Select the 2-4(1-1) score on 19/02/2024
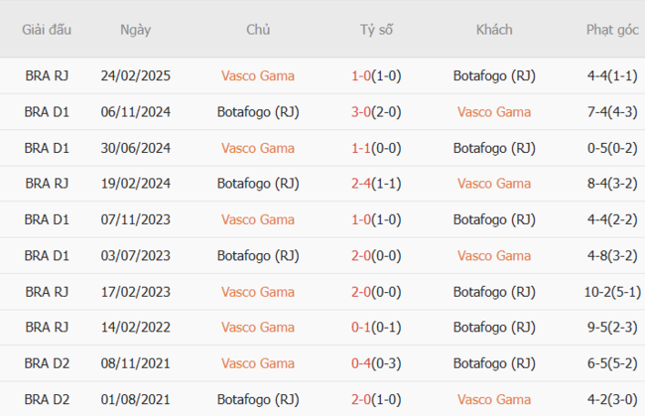Screen dimensions: 645x416 (x=376, y=184)
